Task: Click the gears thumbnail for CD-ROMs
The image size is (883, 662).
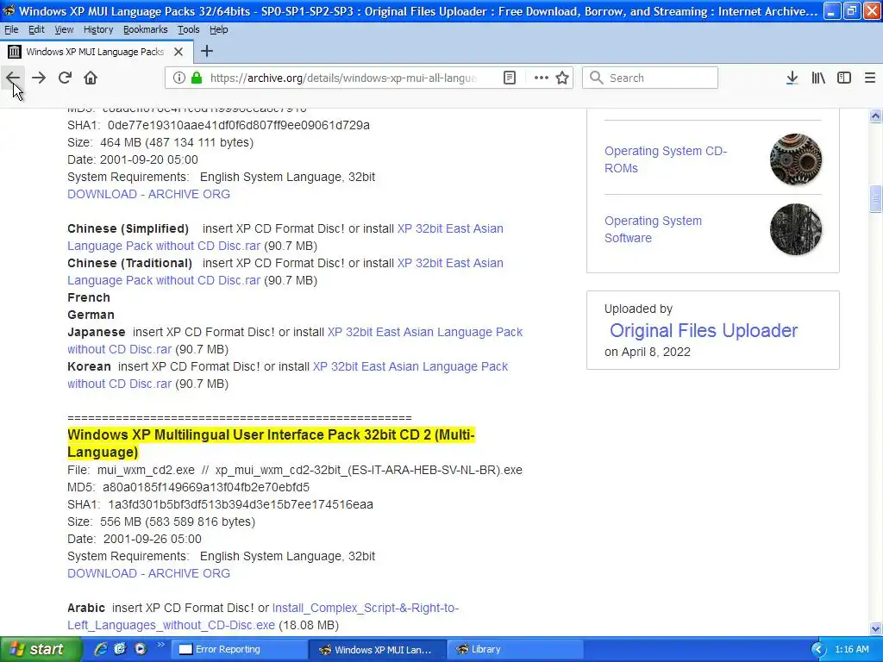Action: [x=796, y=159]
